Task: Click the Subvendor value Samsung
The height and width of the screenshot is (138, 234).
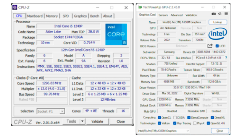Action: click(169, 52)
